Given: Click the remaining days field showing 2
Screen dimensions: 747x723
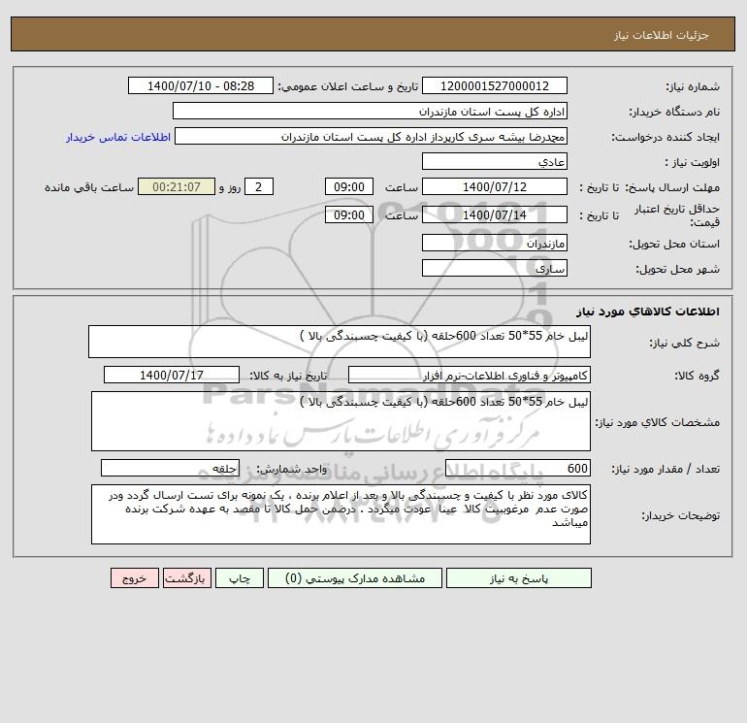Looking at the screenshot, I should [x=259, y=187].
